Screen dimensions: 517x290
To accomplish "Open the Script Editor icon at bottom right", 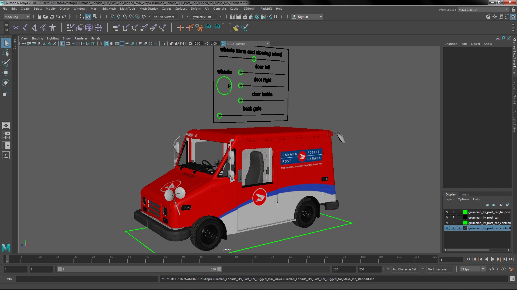I will (512, 279).
